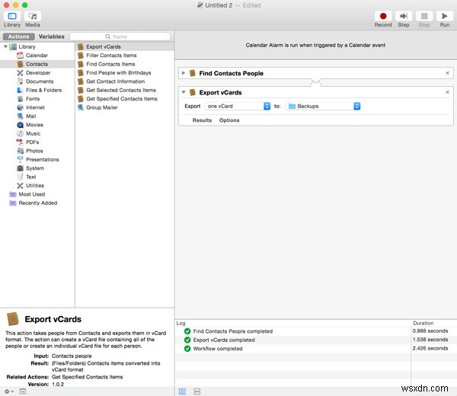Open the Export one vCard dropdown
Screen dimensions: 457x396
pos(238,106)
